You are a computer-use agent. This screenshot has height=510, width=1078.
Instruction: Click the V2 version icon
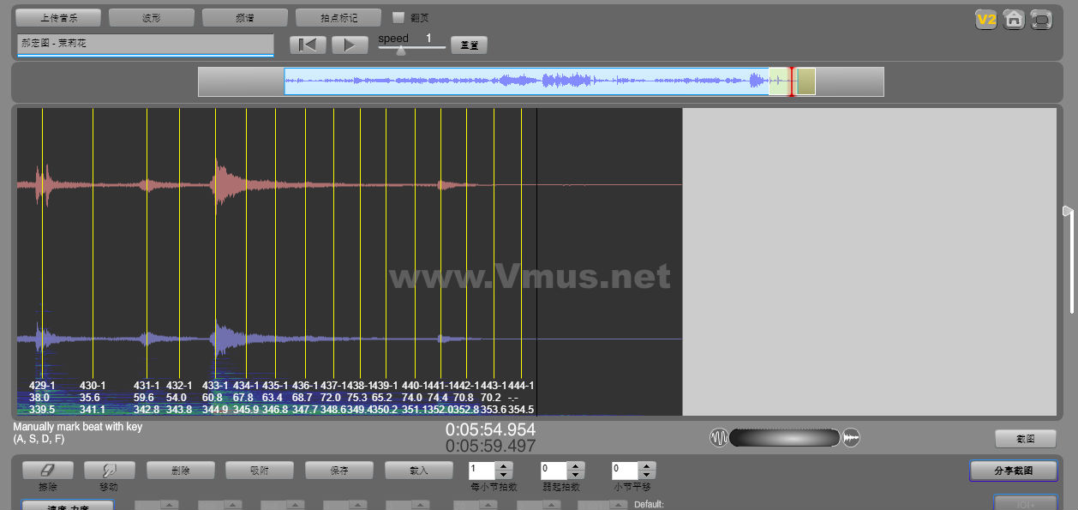click(x=985, y=19)
